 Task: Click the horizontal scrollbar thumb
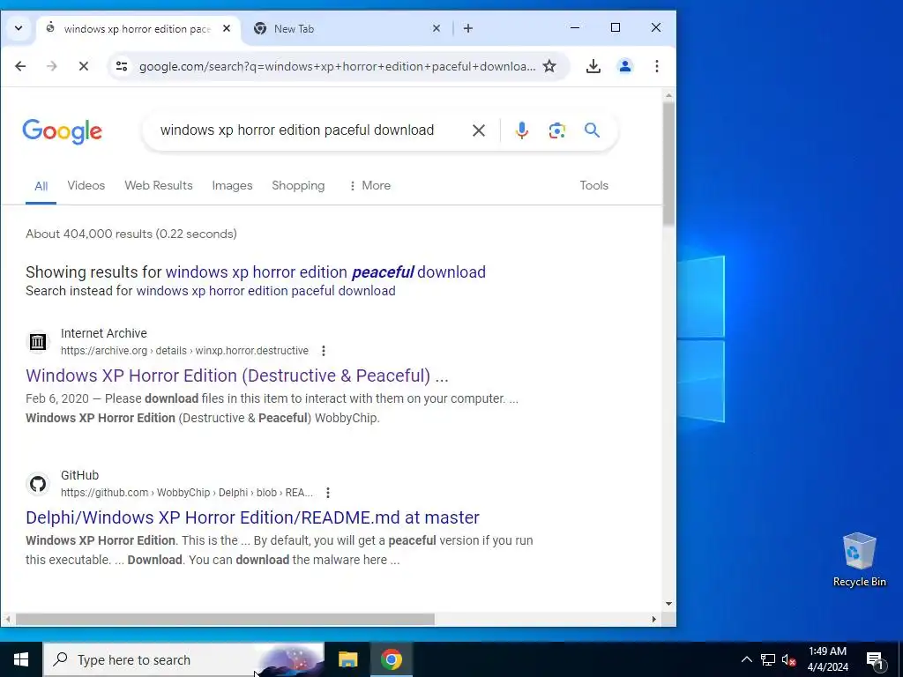pos(225,620)
